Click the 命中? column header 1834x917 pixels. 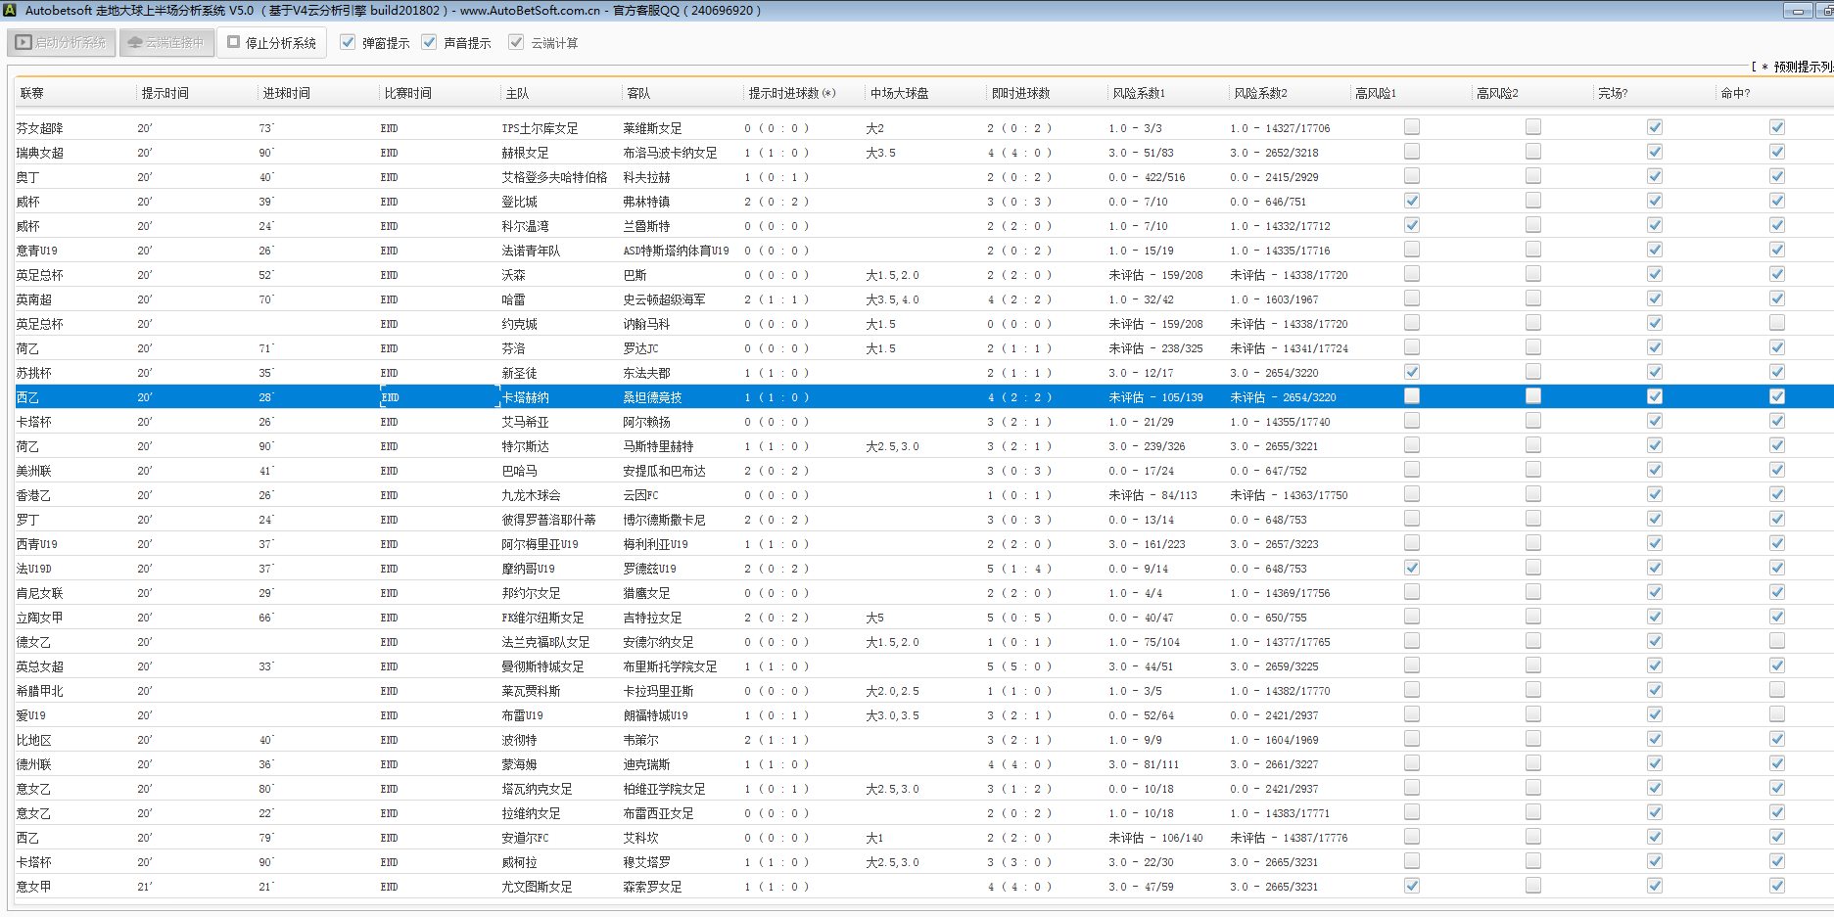[1735, 93]
